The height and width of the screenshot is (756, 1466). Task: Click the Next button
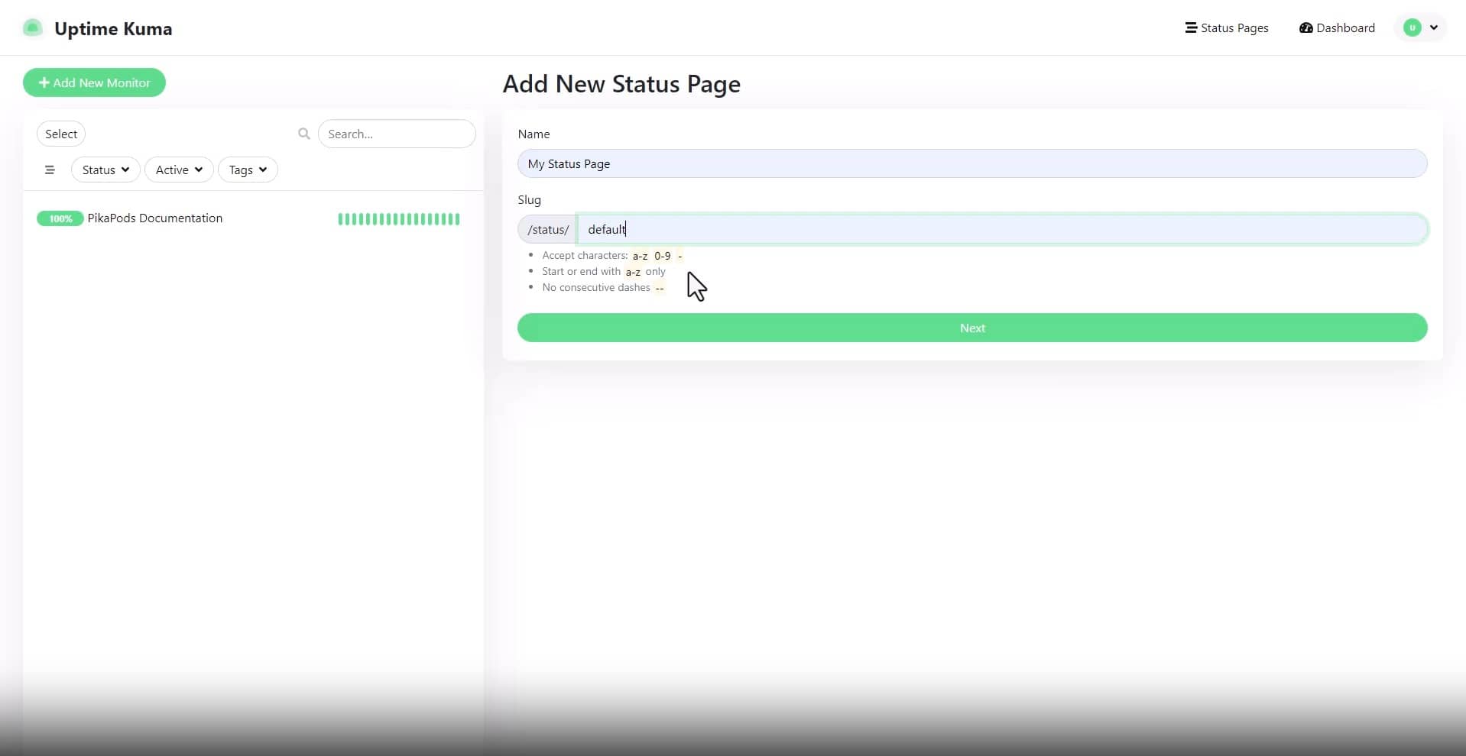(971, 328)
